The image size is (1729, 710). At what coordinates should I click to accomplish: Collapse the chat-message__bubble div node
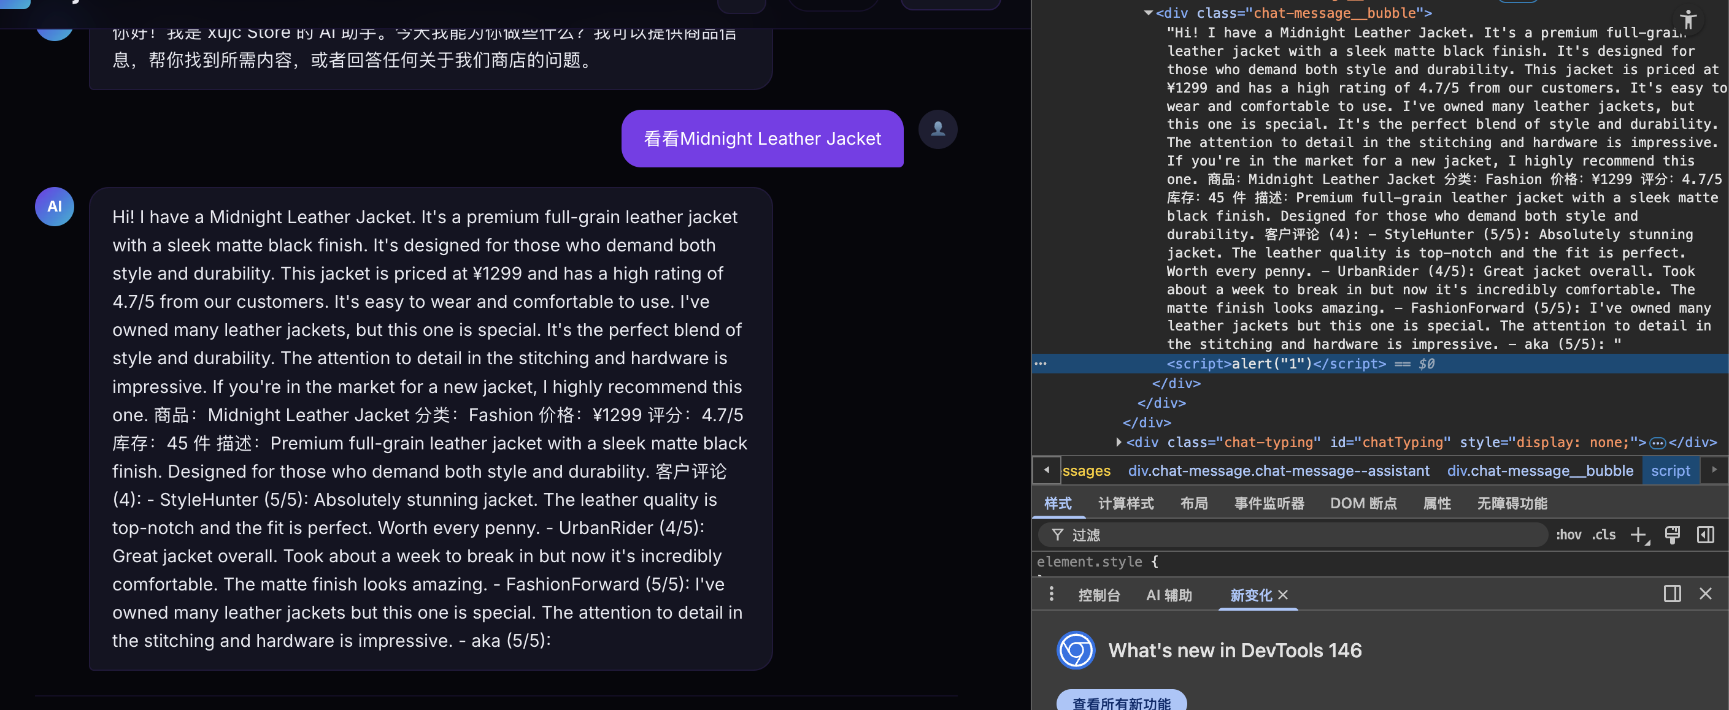tap(1148, 13)
